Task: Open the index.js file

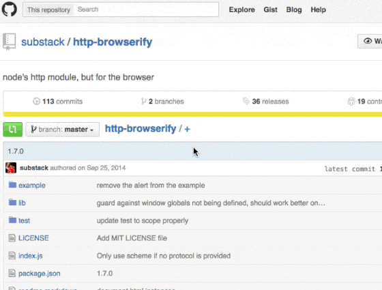Action: coord(31,256)
